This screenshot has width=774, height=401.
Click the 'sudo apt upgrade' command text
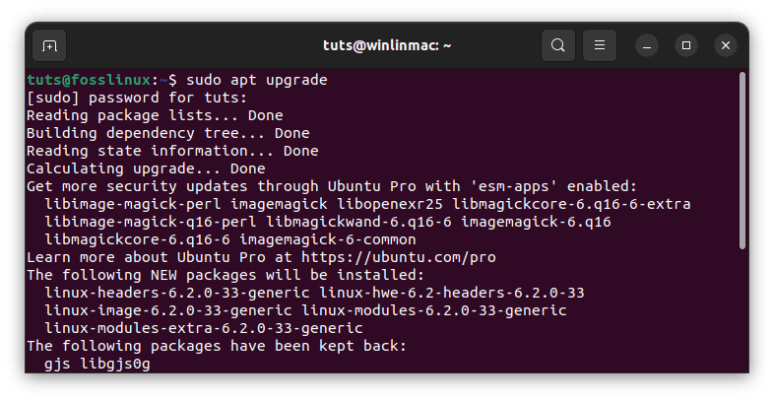257,80
